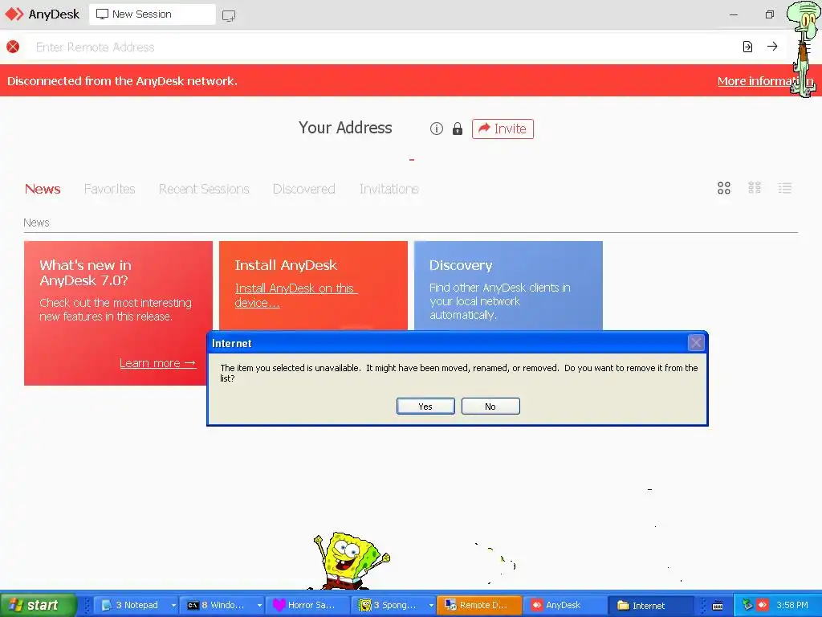Click the Windo... command prompt taskbar group
Screen dimensions: 822x617
[218, 605]
